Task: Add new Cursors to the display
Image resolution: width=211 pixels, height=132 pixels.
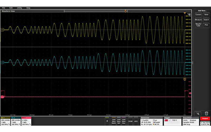Action: pos(198,15)
